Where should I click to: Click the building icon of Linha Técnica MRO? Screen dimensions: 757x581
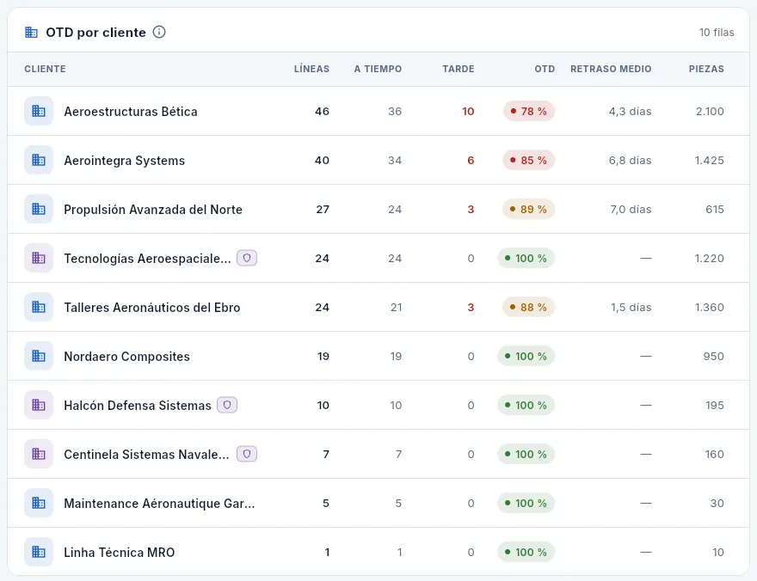coord(39,552)
